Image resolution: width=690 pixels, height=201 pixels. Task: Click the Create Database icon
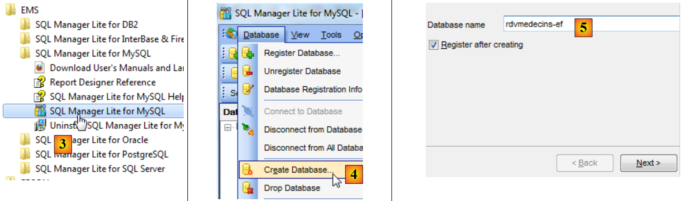pos(247,170)
